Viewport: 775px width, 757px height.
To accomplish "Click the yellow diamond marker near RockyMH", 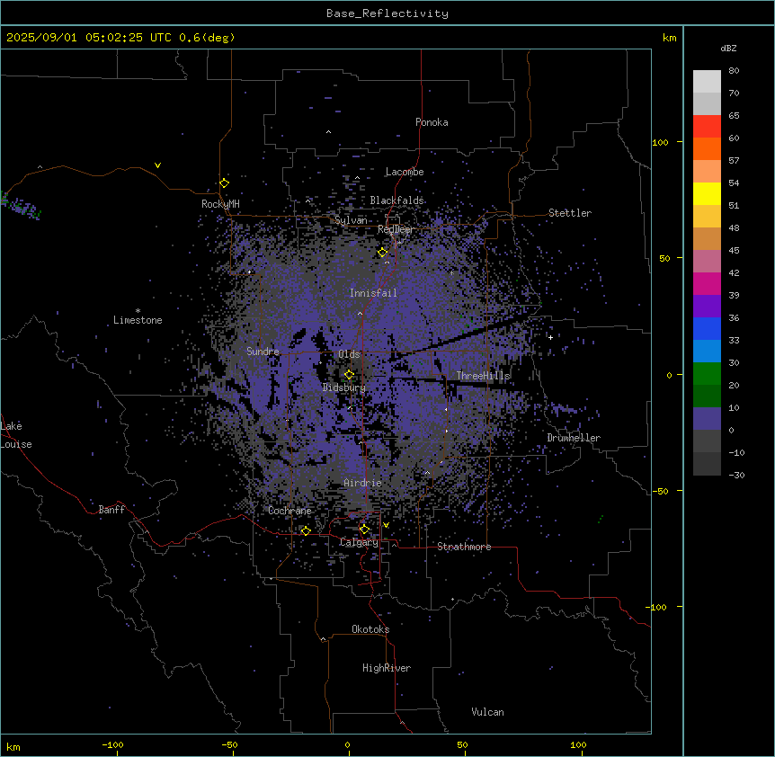I will coord(225,183).
